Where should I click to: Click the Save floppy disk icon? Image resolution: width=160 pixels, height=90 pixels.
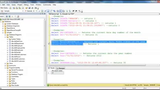click(29, 8)
